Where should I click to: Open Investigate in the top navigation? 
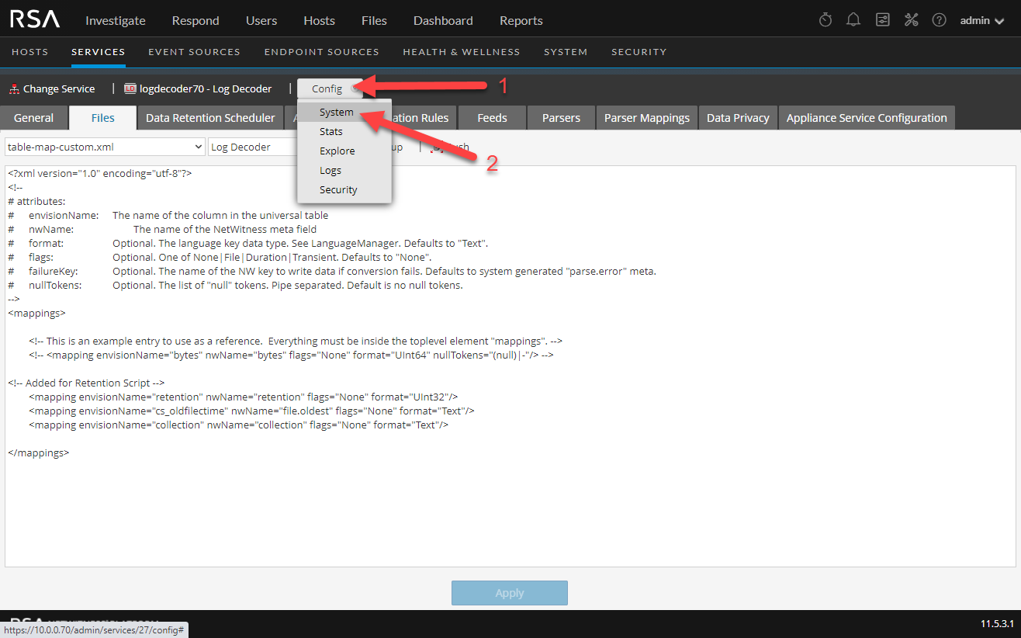(x=116, y=20)
